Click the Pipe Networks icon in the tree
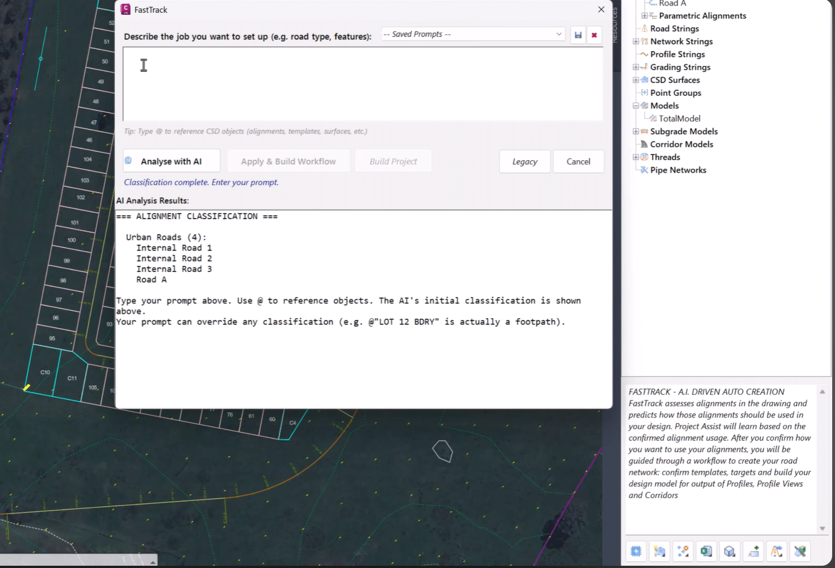The image size is (835, 568). [x=644, y=170]
